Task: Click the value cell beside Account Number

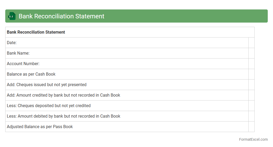Action: tap(251, 64)
